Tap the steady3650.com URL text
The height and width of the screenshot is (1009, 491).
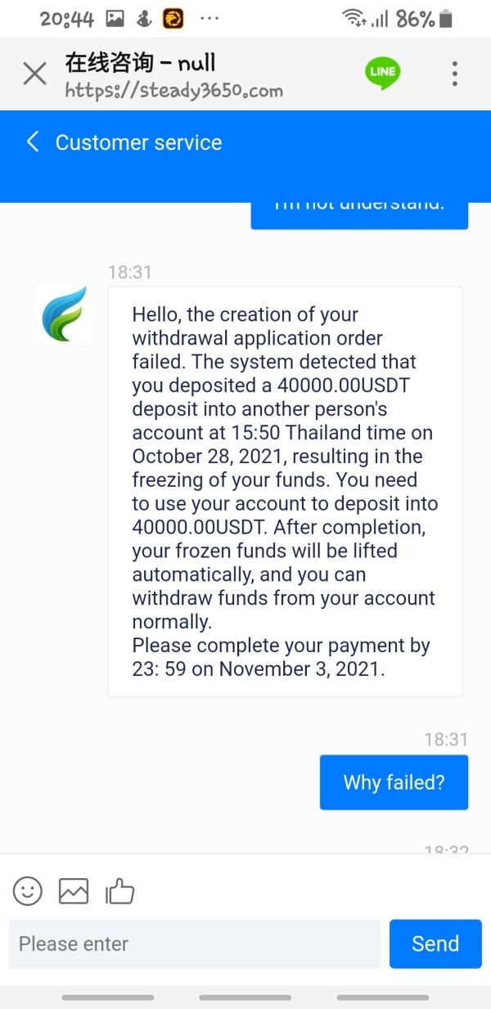coord(174,90)
